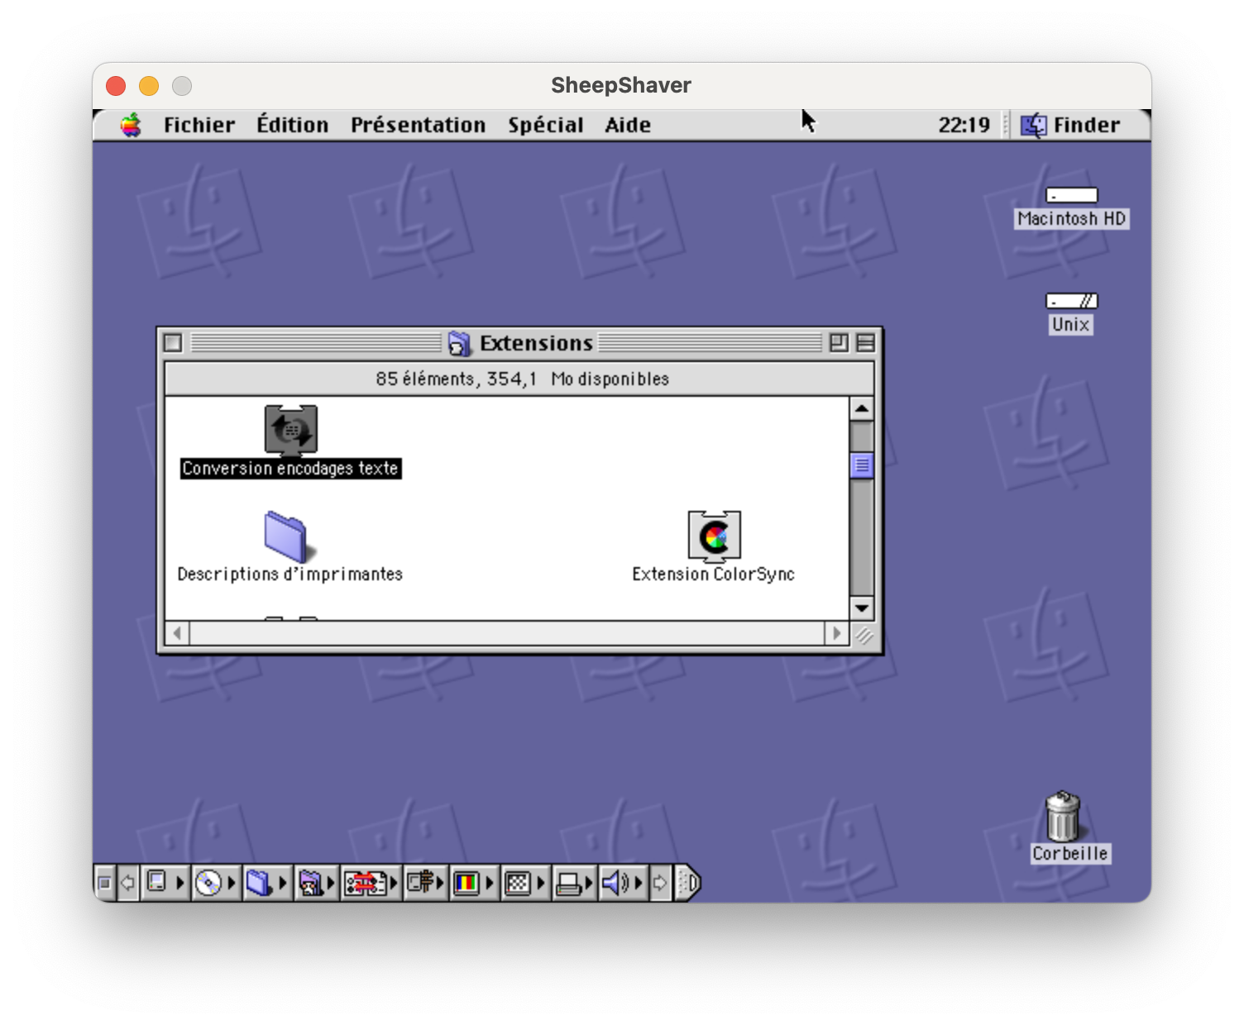Open the Finder application menu label
Image resolution: width=1244 pixels, height=1025 pixels.
[x=1087, y=126]
